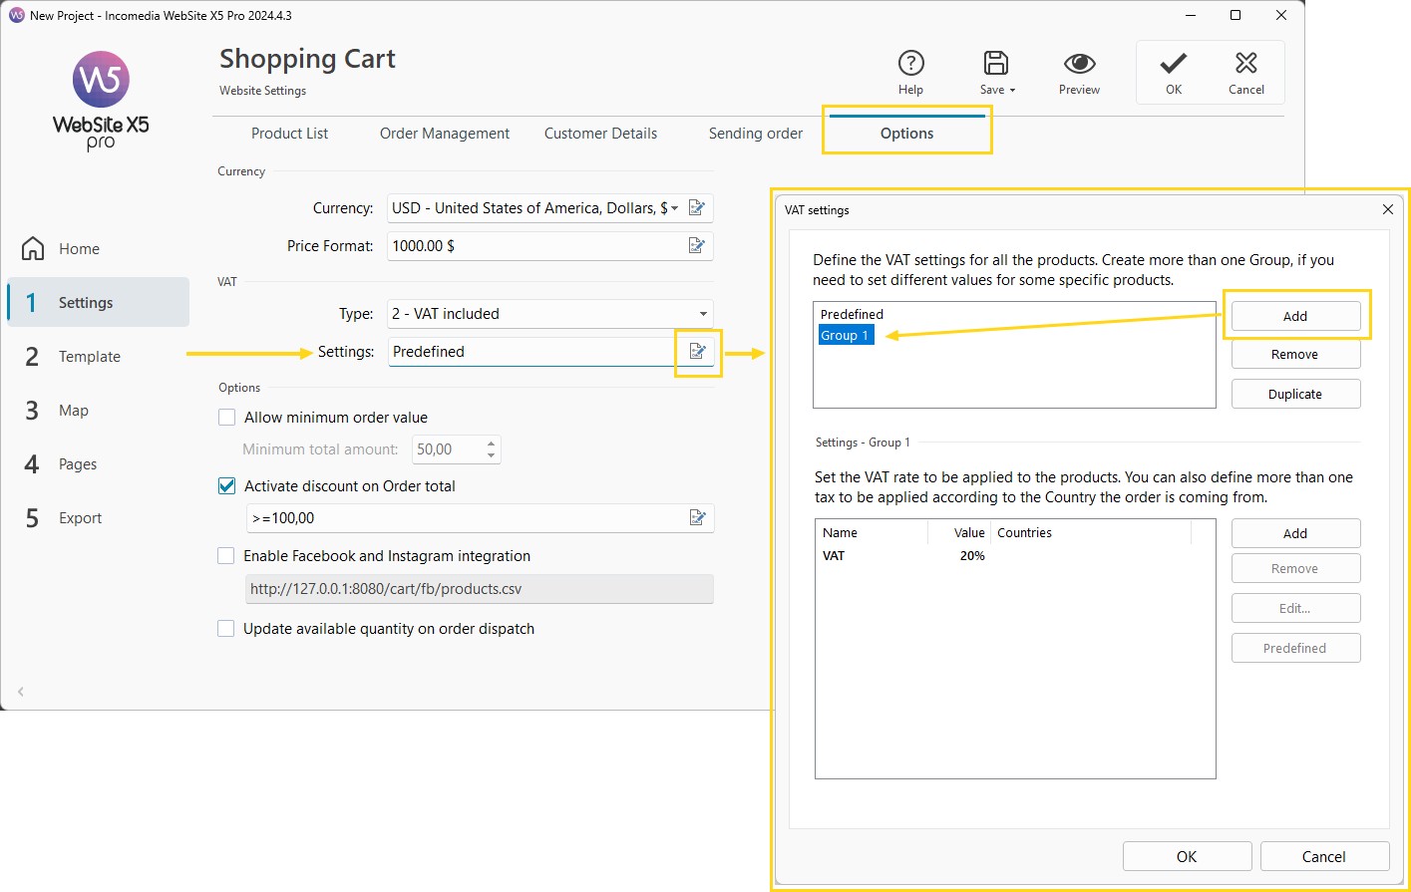Collapse the sidebar with the left chevron
The width and height of the screenshot is (1411, 892).
[21, 691]
